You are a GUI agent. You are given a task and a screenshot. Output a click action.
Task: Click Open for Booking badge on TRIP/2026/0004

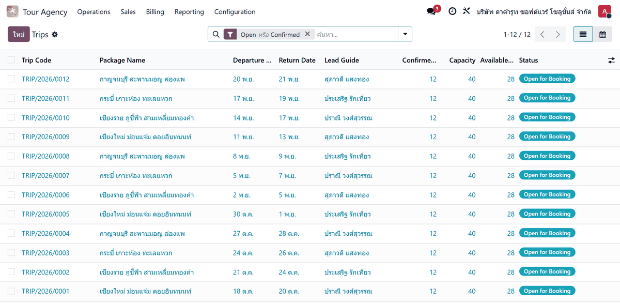tap(547, 233)
